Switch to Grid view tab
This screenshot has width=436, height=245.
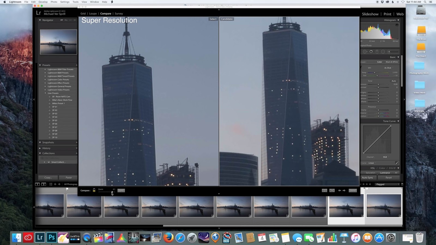(x=83, y=14)
